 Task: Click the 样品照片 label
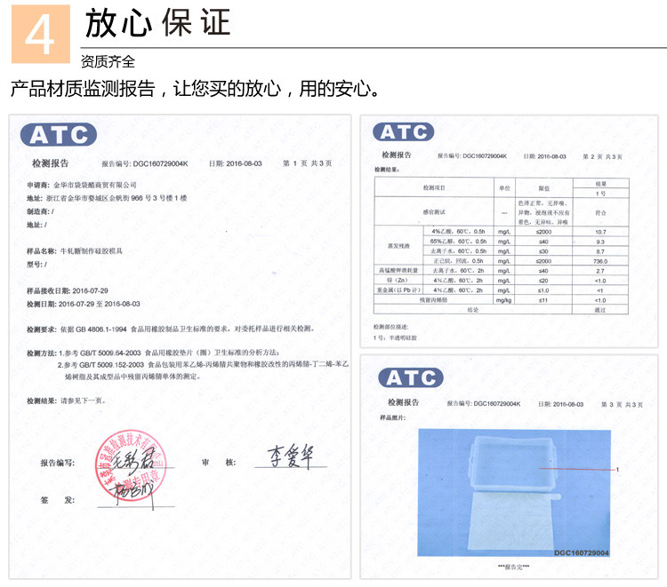393,418
